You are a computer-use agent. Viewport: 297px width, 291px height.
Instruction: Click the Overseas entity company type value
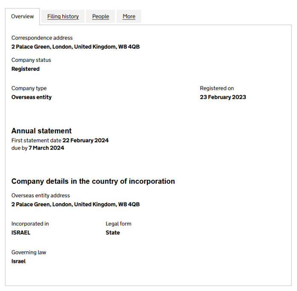(32, 97)
